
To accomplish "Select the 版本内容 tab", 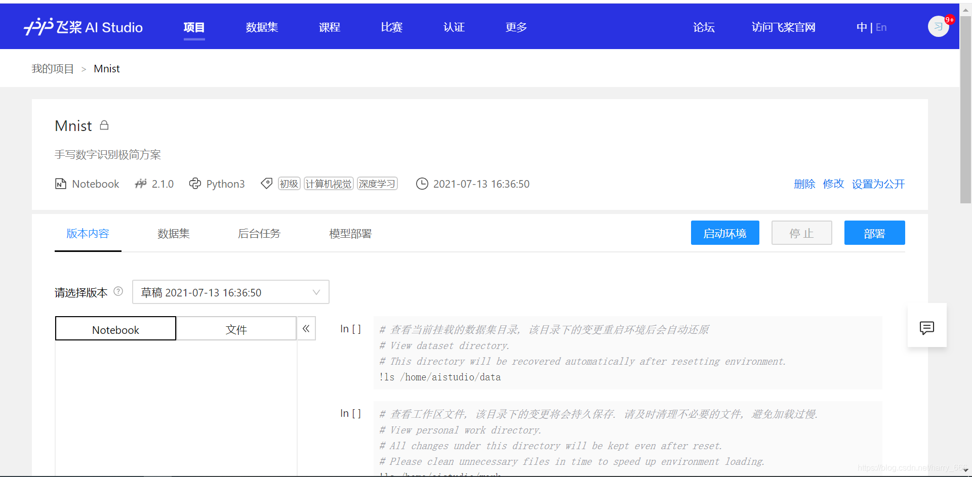I will 88,233.
